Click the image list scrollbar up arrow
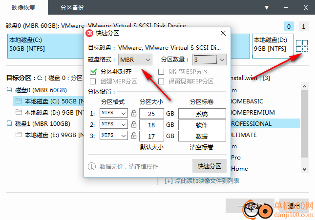 pos(304,86)
